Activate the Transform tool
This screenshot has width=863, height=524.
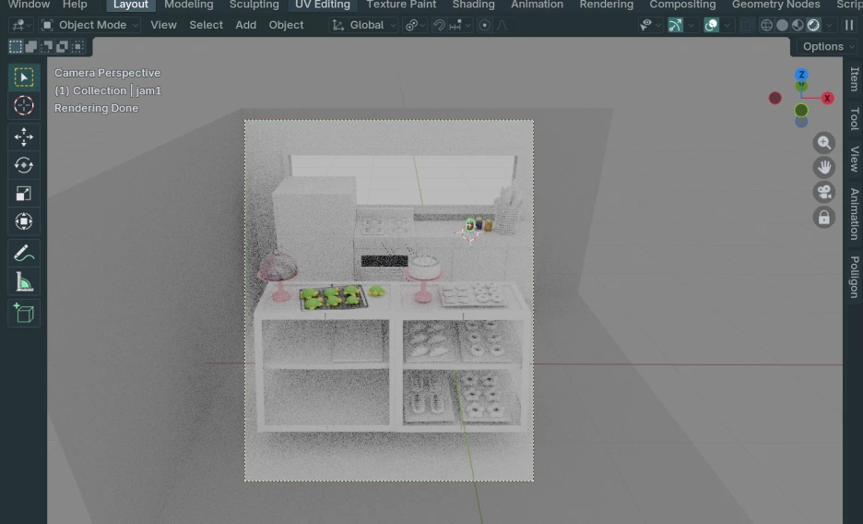point(24,221)
